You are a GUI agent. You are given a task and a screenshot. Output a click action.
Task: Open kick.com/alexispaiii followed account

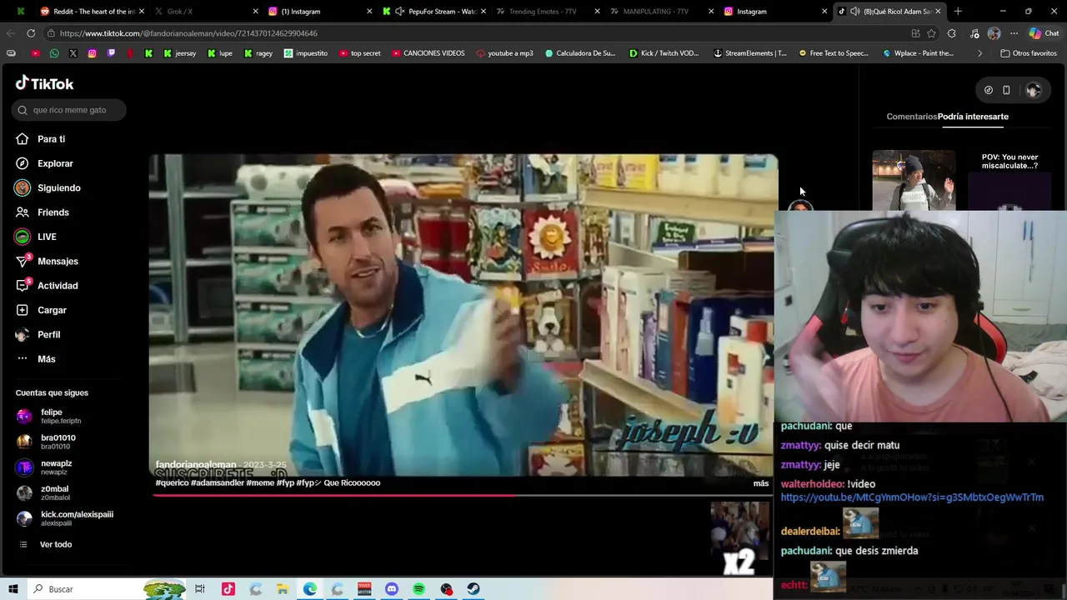coord(65,518)
